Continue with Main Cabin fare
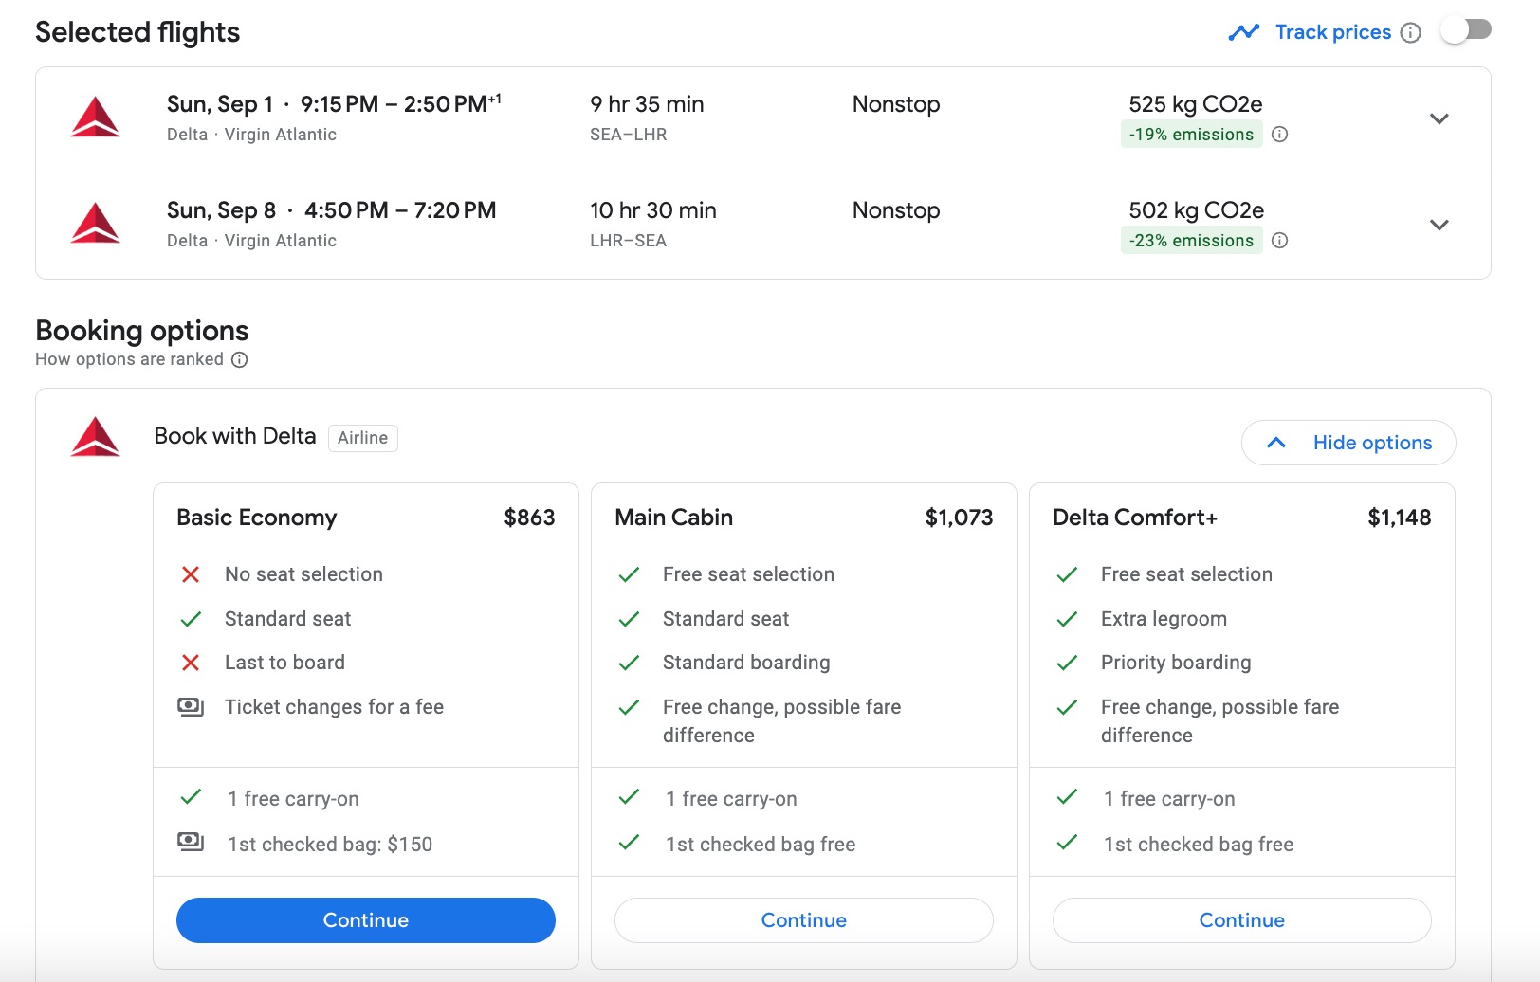The image size is (1540, 982). coord(804,920)
